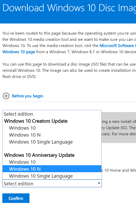Click the Select edition combo box
Image resolution: width=136 pixels, height=205 pixels.
point(52,183)
